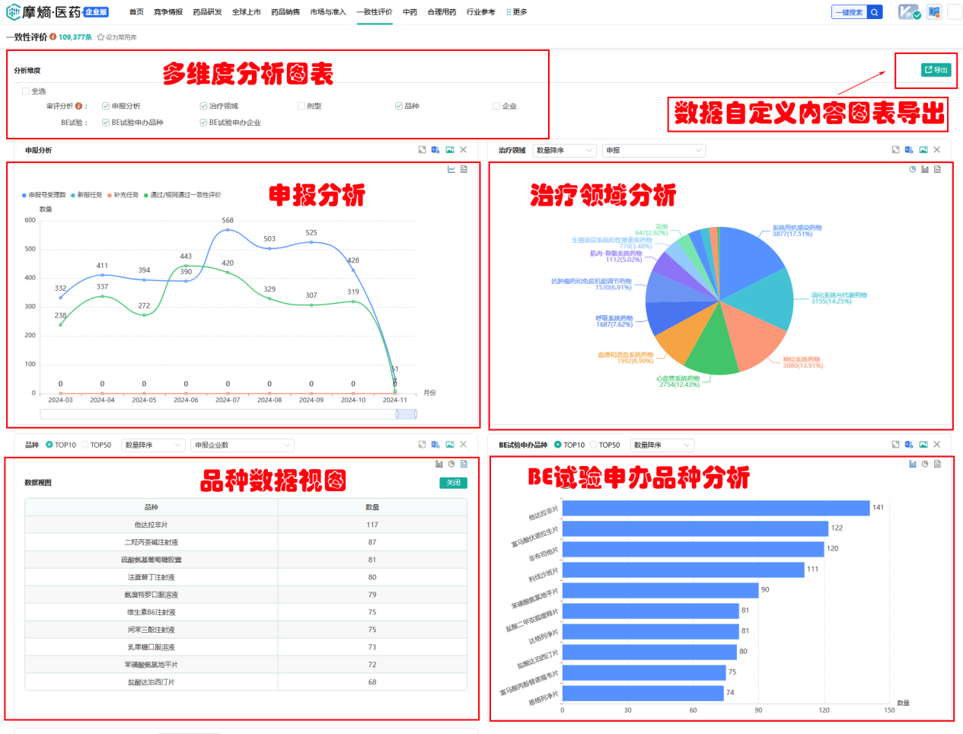The image size is (963, 734).
Task: Check the 全选 checkbox
Action: coord(26,91)
